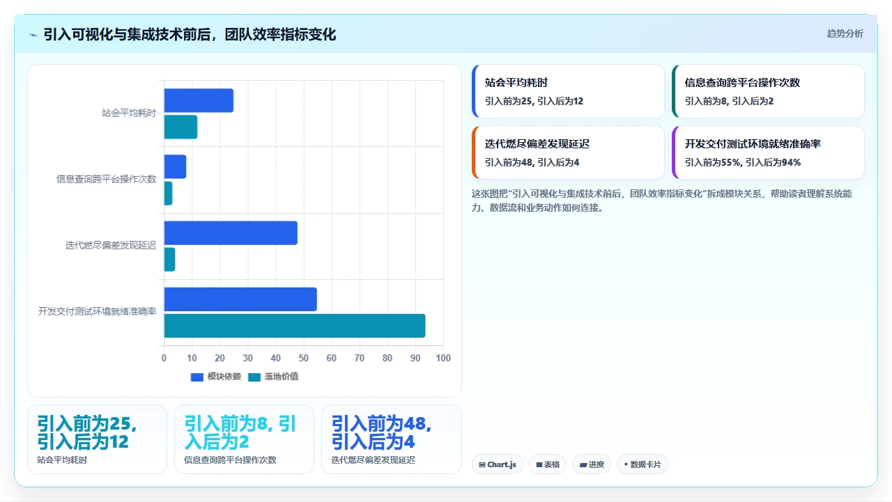Click the x-axis tick label 0
The width and height of the screenshot is (892, 502).
164,358
